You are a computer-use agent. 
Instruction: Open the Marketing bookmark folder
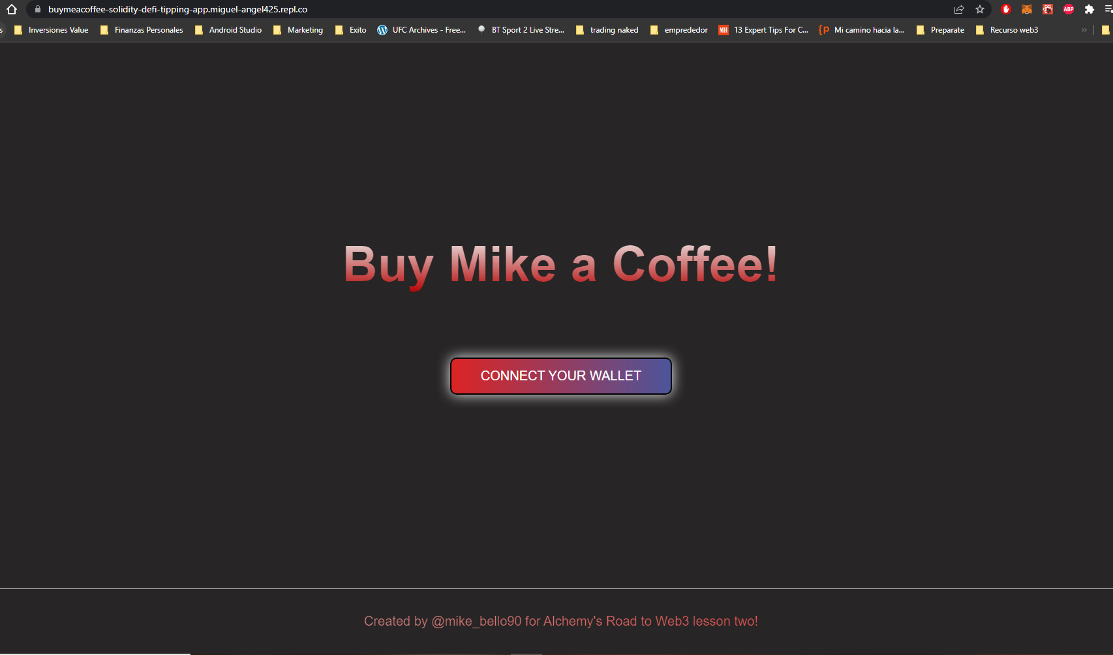(x=298, y=30)
